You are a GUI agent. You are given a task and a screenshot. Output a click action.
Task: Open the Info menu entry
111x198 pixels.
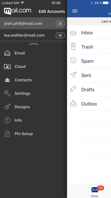coord(33,120)
